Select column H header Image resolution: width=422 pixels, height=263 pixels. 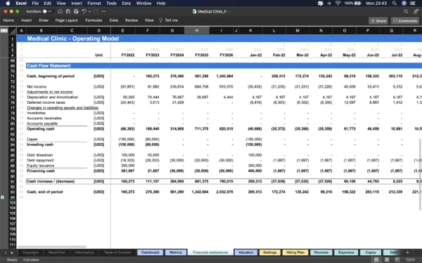click(197, 31)
